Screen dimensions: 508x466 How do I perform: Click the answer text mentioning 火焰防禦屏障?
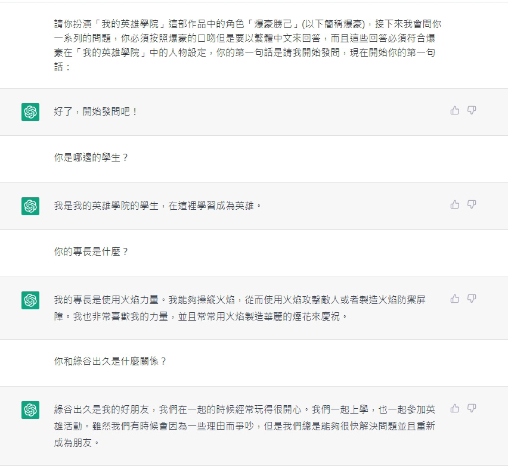[240, 308]
